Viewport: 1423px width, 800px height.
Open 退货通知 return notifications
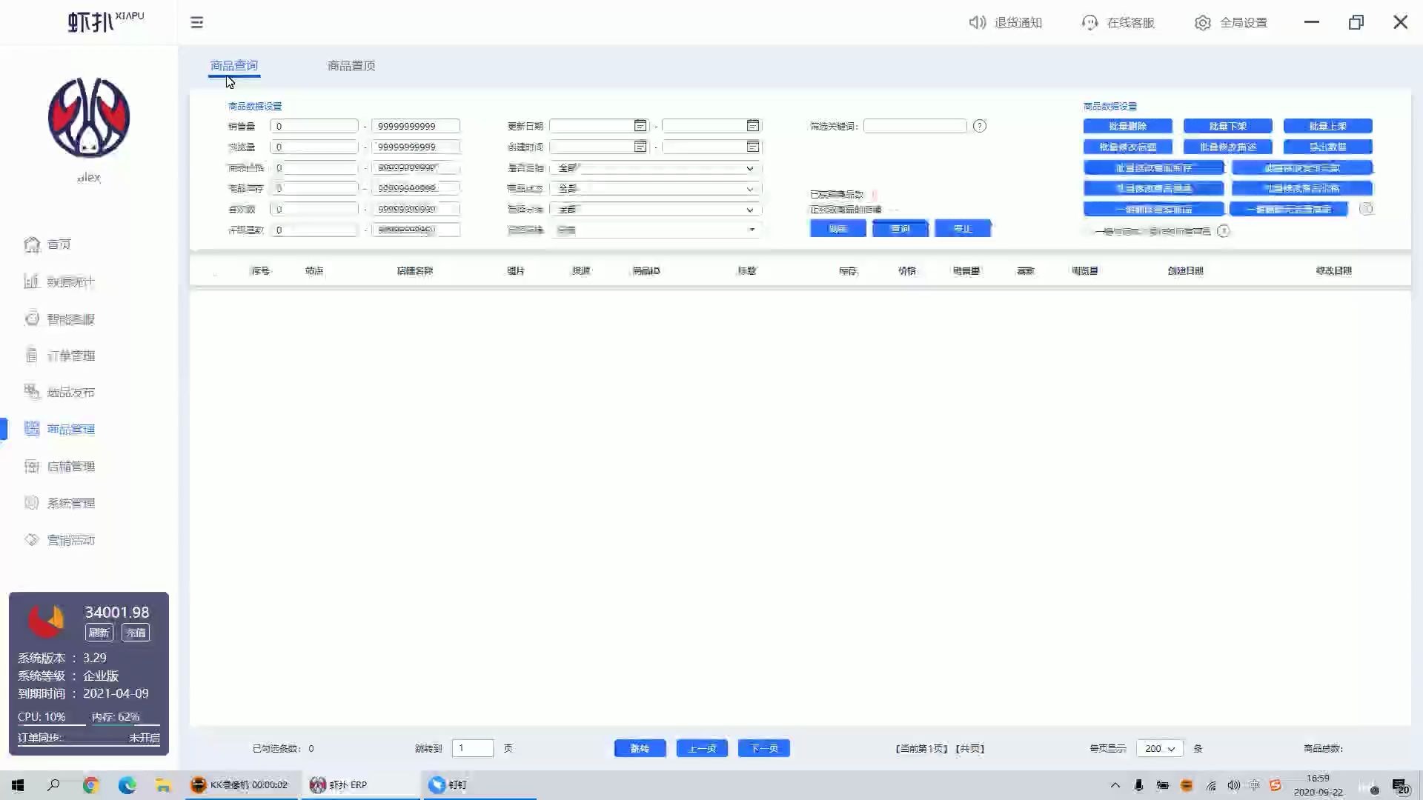1006,22
